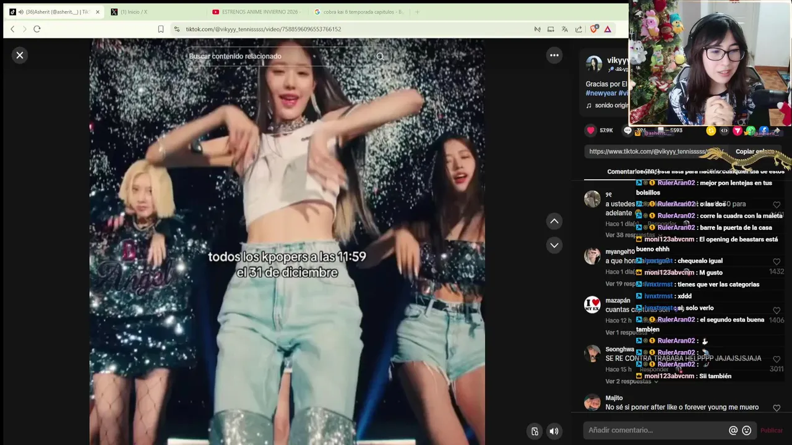Insert a mention with the @ icon
This screenshot has height=445, width=792.
click(x=733, y=430)
